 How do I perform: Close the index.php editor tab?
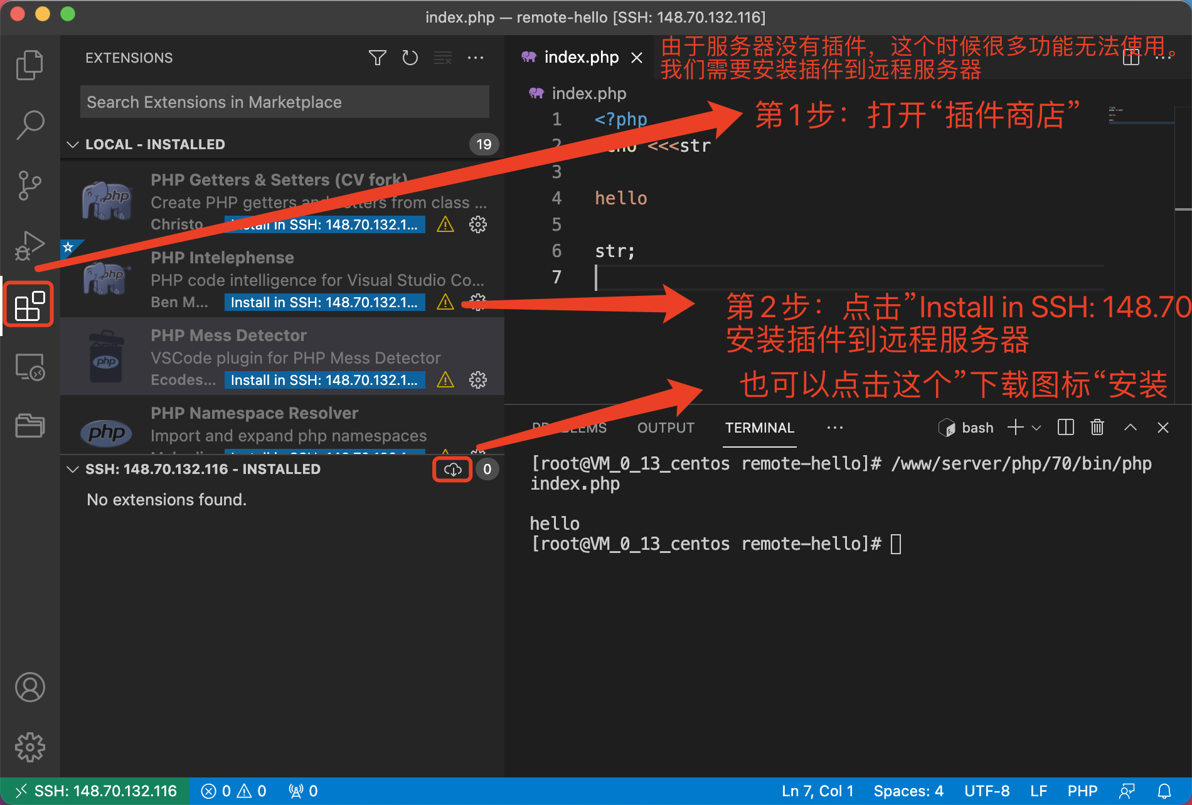pos(637,58)
